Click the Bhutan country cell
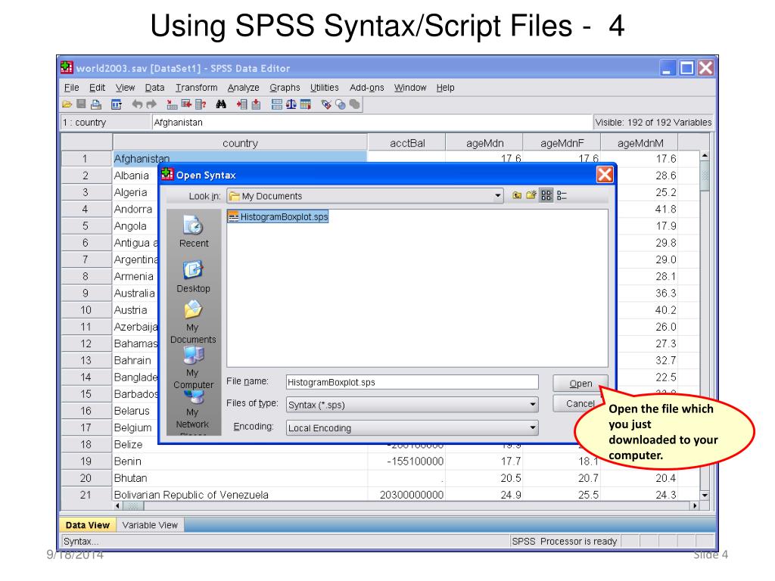The height and width of the screenshot is (581, 775). [x=240, y=478]
